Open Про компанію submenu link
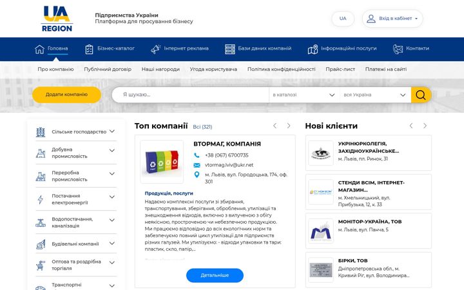 pyautogui.click(x=55, y=69)
